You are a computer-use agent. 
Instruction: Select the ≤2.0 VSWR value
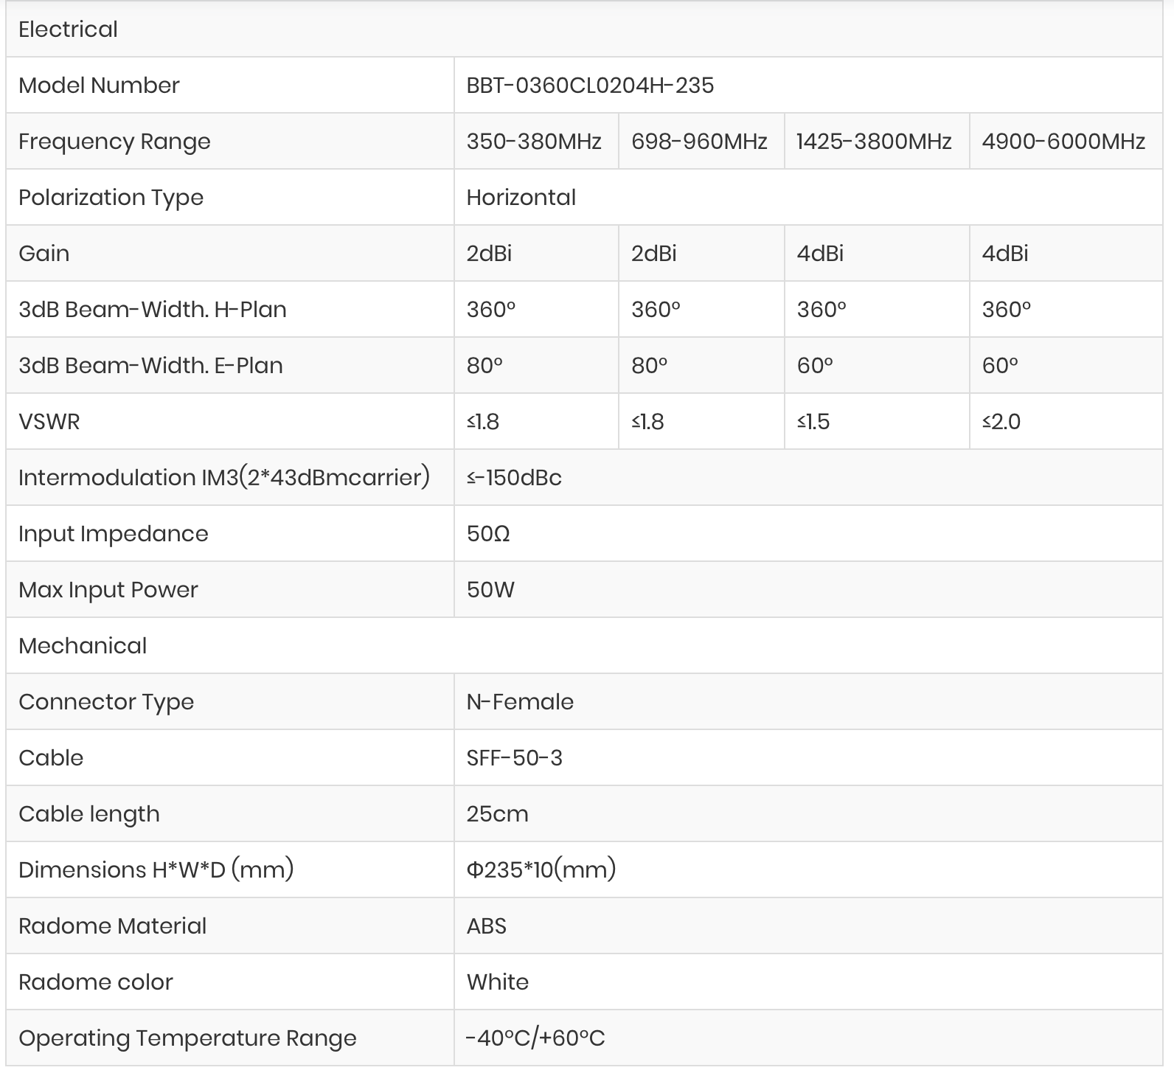[x=1001, y=422]
